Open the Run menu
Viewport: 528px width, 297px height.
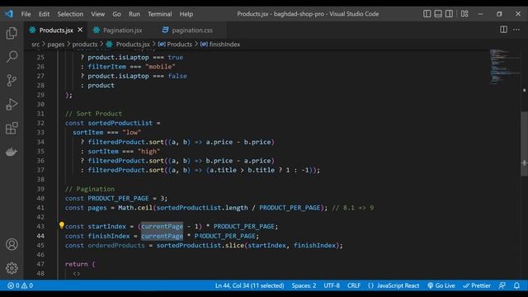pos(134,14)
